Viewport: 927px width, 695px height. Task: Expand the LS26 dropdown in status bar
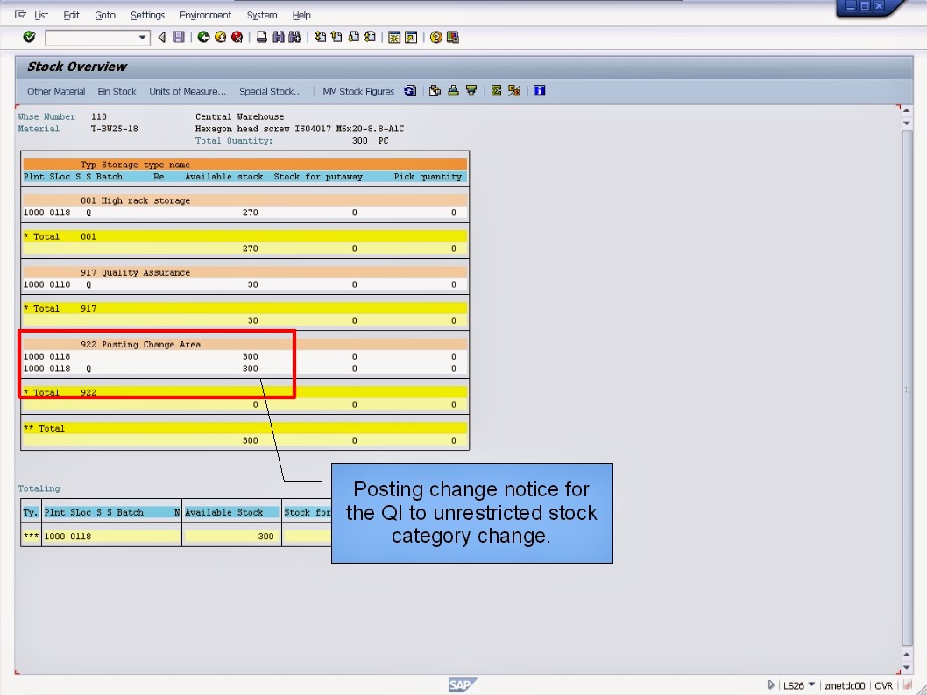(x=810, y=685)
